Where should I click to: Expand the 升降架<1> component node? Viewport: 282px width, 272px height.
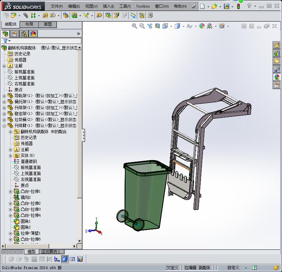pyautogui.click(x=4, y=108)
